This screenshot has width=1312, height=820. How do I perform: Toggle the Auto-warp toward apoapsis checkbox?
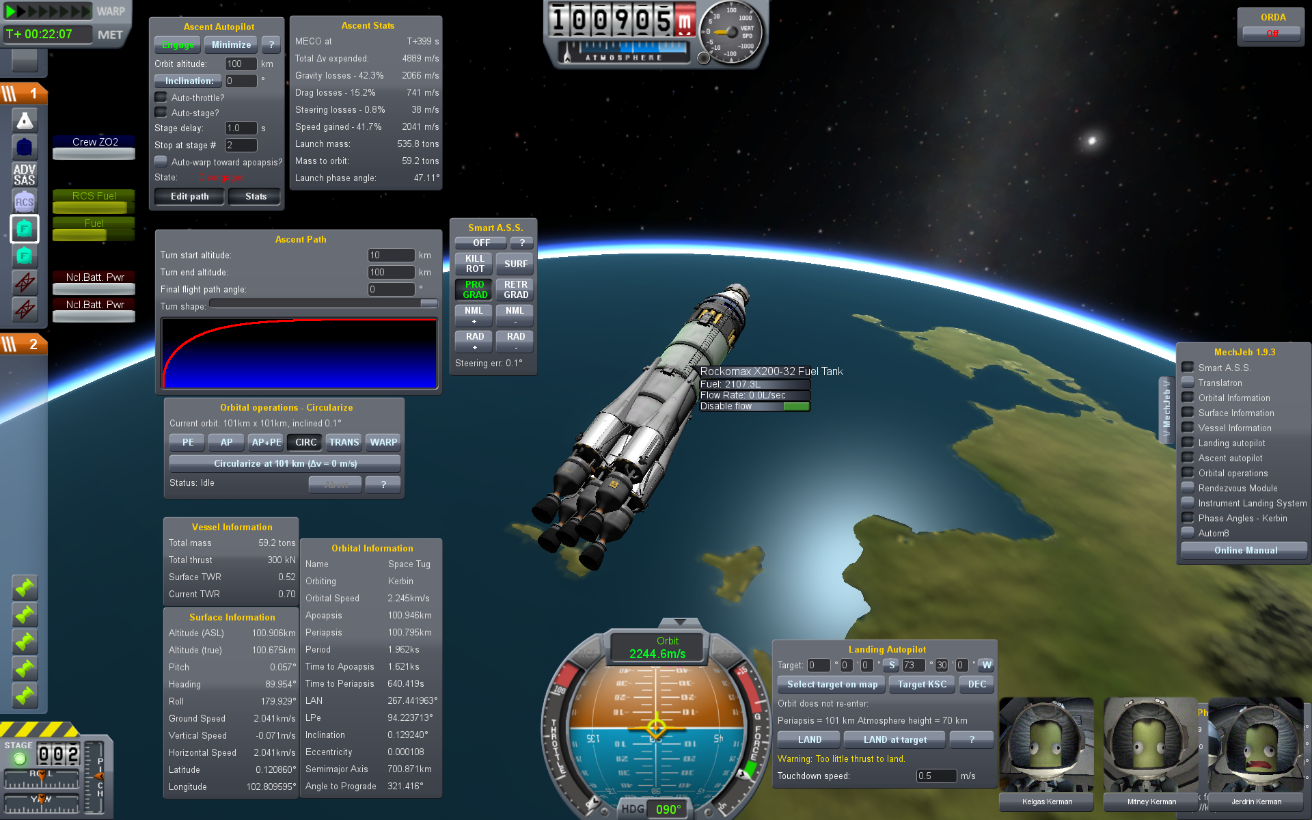click(x=161, y=162)
